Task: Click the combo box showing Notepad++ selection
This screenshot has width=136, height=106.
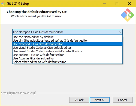Action: pos(67,32)
